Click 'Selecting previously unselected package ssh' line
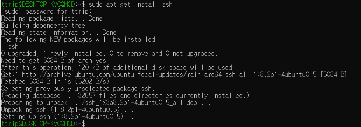Viewport: 361px width, 127px height. (78, 88)
